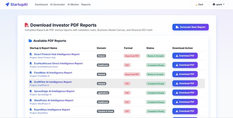The width and height of the screenshot is (233, 118).
Task: Download PDF for EcoHealthcare Direct report
Action: tap(185, 65)
